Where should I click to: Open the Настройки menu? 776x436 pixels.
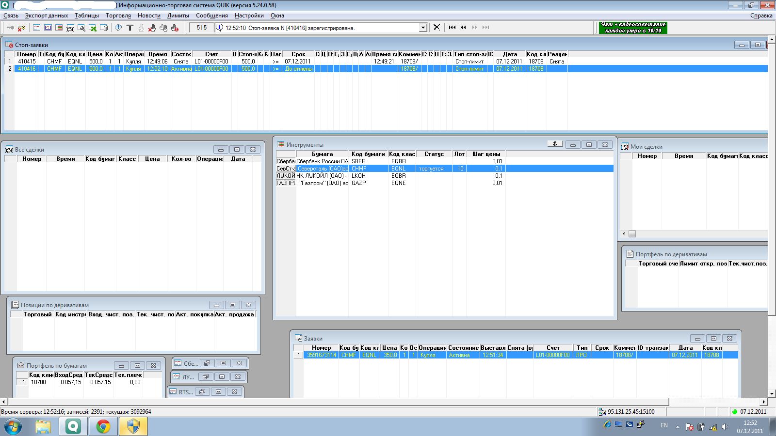[249, 16]
